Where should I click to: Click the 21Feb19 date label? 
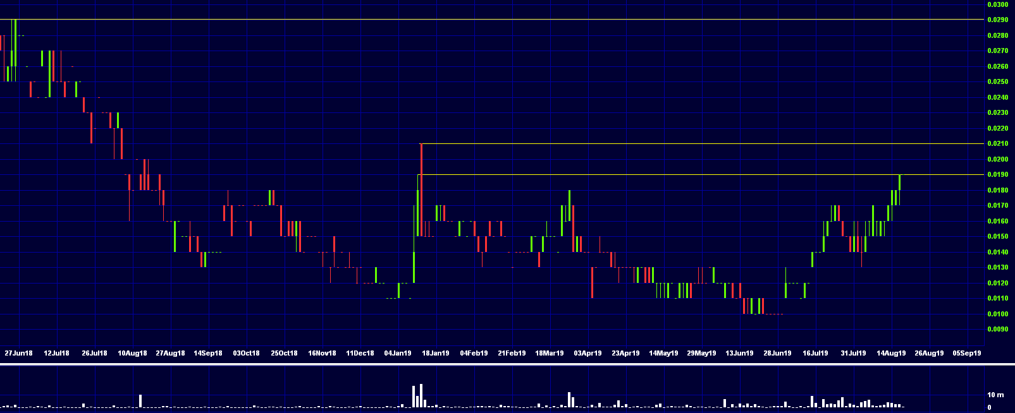pyautogui.click(x=512, y=353)
